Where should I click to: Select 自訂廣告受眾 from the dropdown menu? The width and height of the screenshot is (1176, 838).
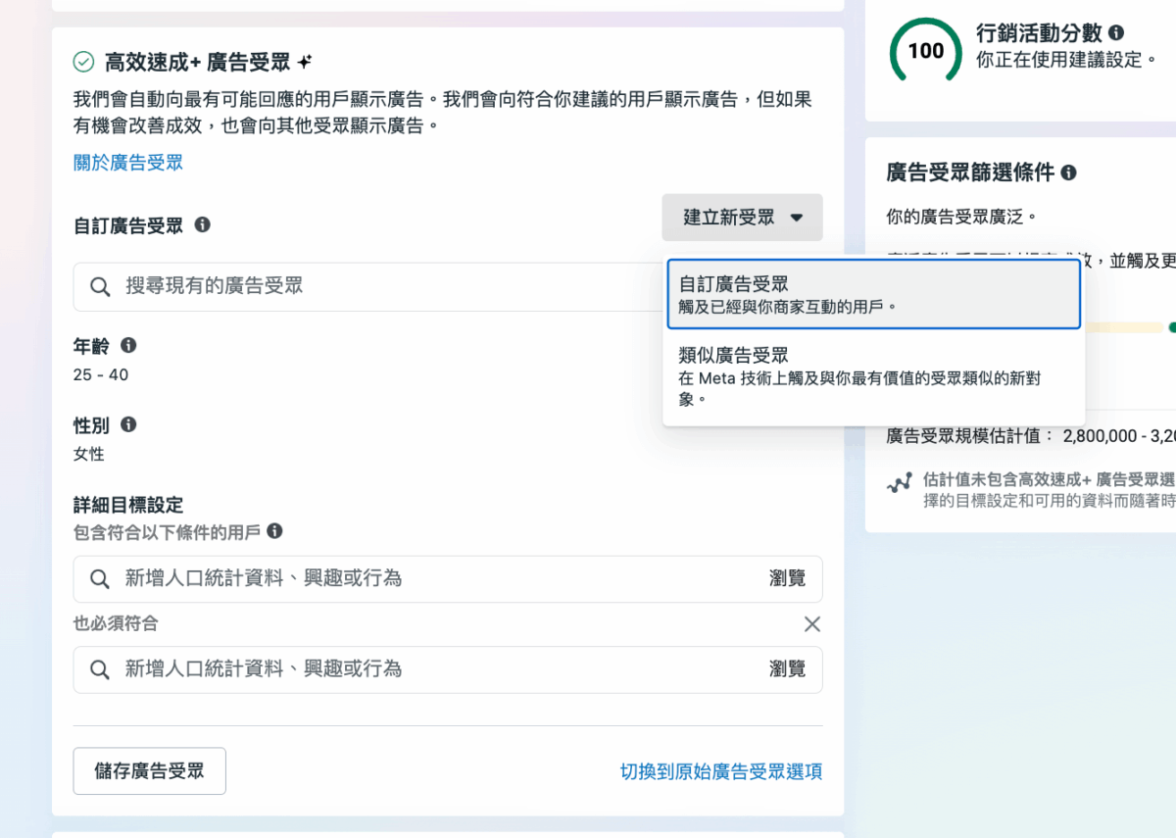pyautogui.click(x=871, y=294)
